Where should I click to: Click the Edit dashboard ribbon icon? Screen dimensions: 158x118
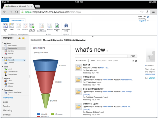click(18, 25)
